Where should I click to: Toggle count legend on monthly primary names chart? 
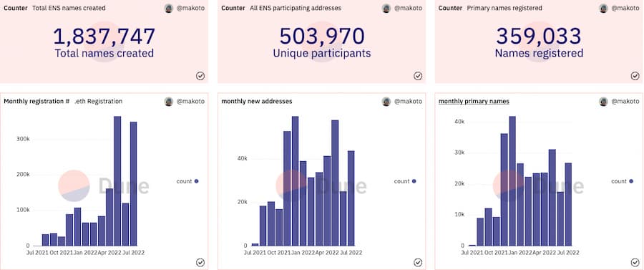click(x=622, y=181)
